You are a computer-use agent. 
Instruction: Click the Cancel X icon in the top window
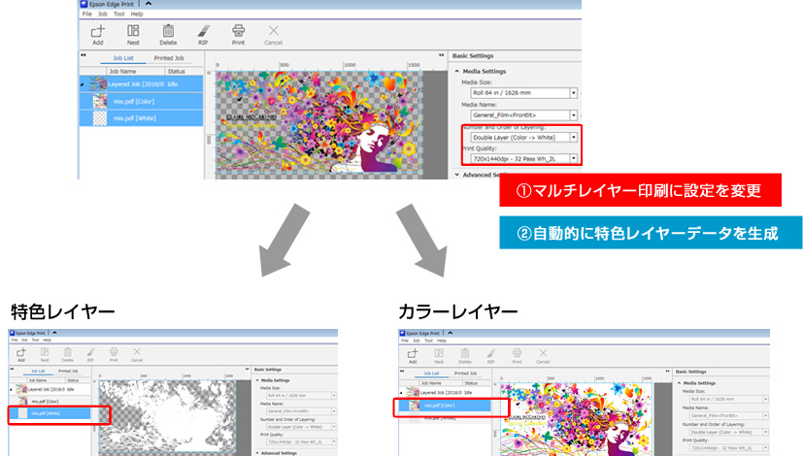274,31
